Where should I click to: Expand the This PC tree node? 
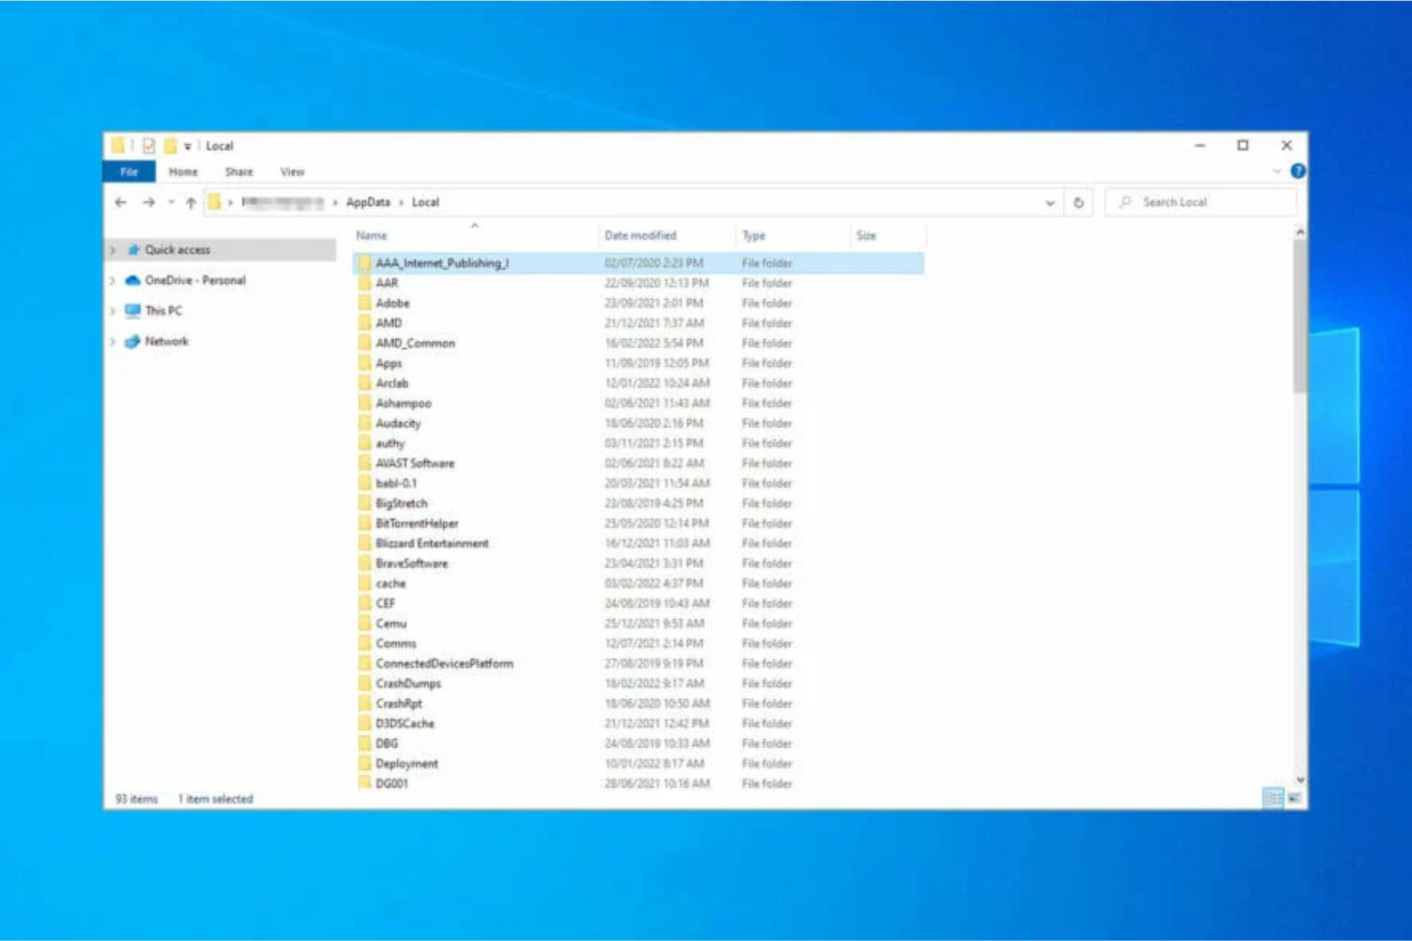113,311
